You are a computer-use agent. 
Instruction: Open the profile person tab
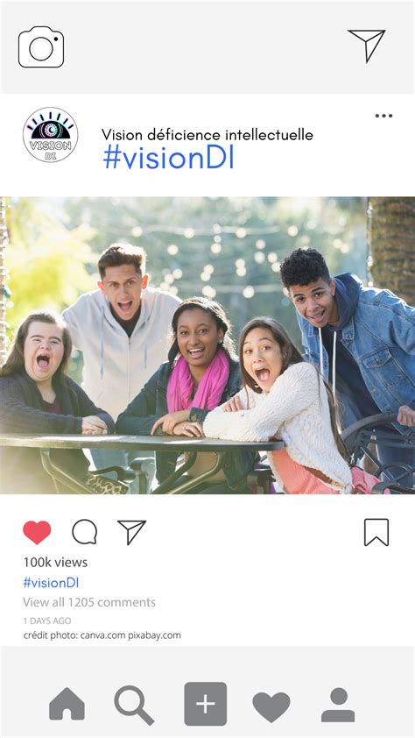[x=338, y=705]
